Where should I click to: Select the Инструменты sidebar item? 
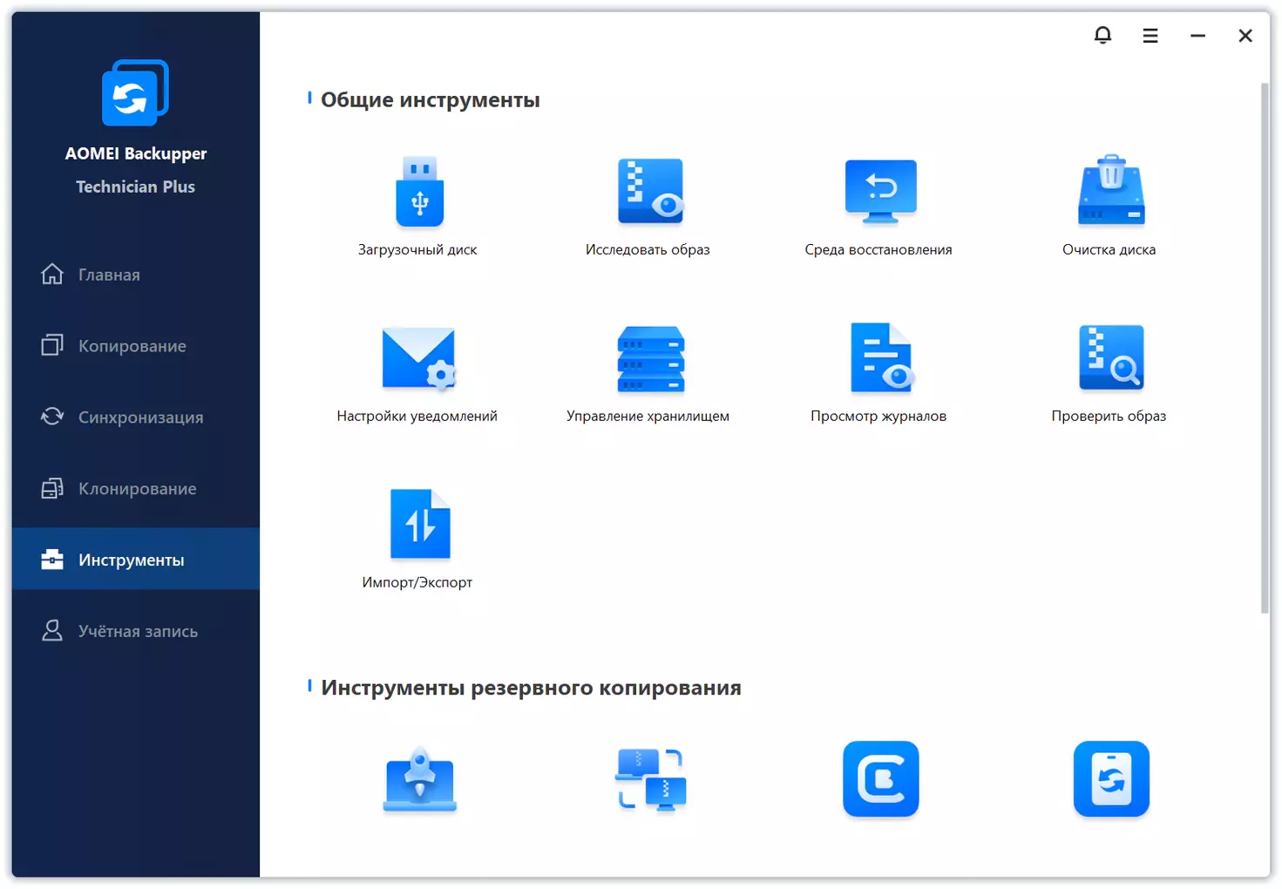[x=136, y=560]
